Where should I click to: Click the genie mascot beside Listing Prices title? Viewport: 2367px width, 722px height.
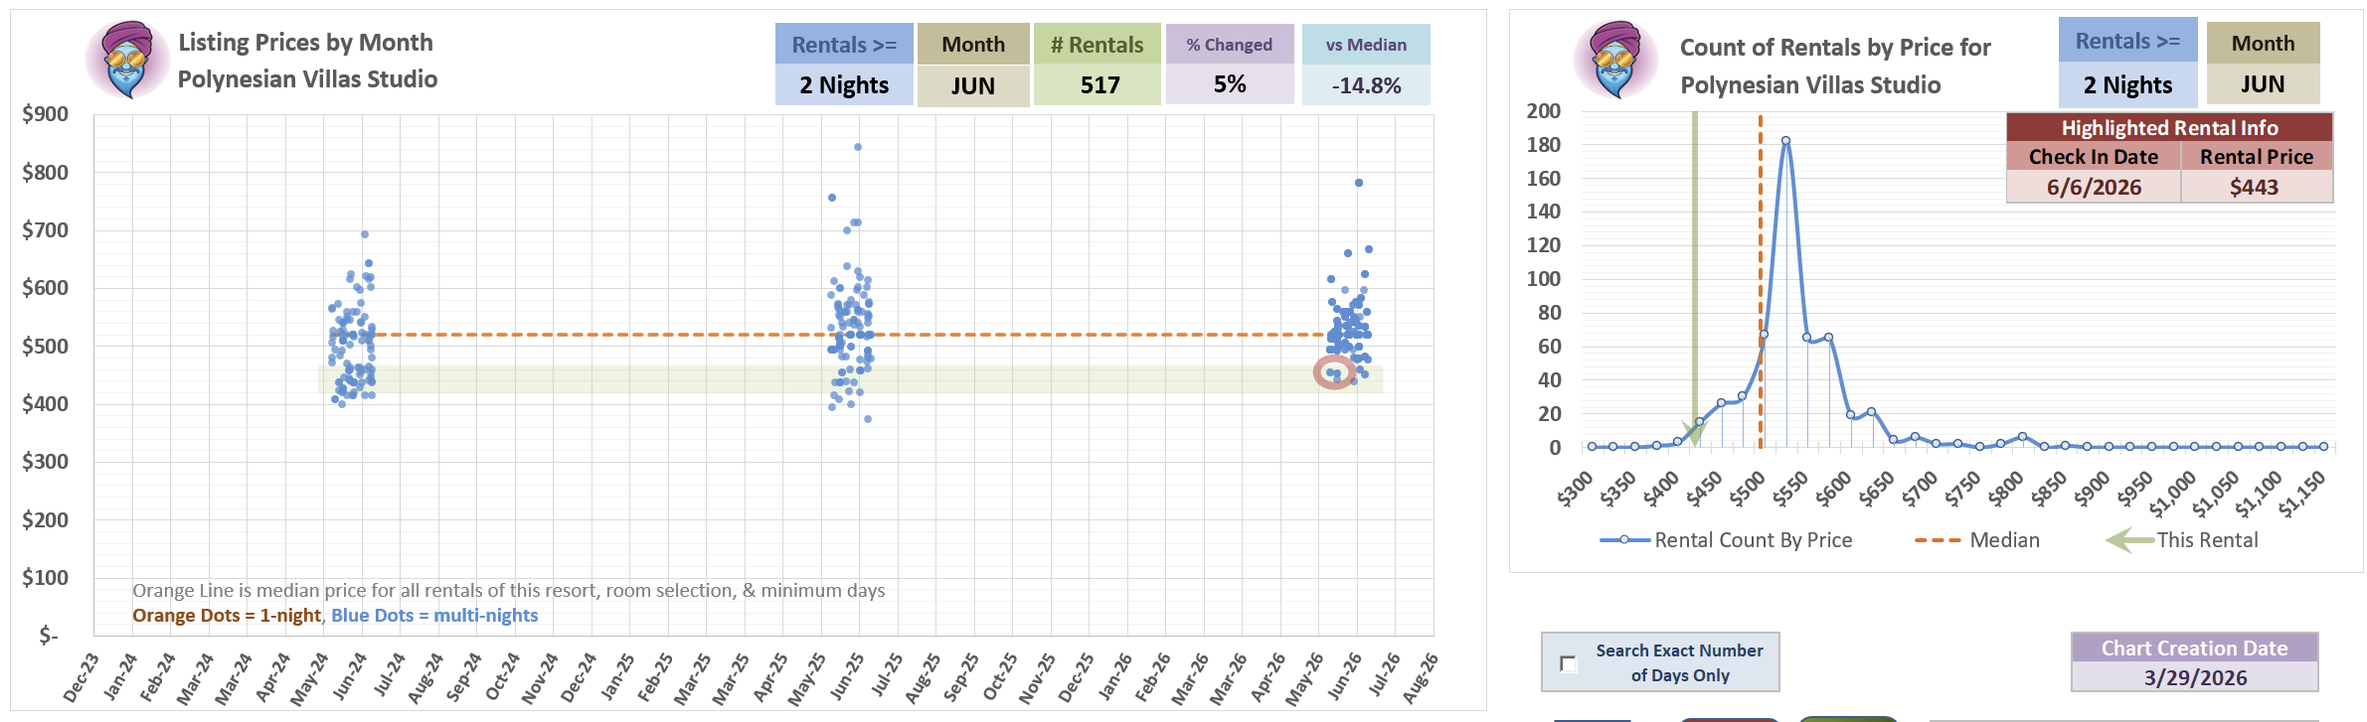click(127, 60)
